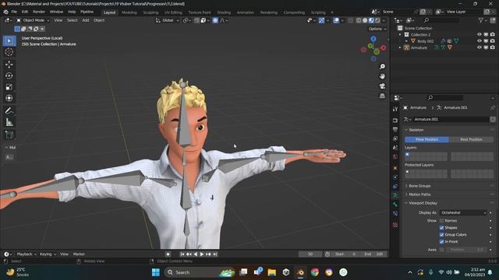The height and width of the screenshot is (280, 499).
Task: Hide Armature in viewport via eye icon
Action: [x=480, y=47]
